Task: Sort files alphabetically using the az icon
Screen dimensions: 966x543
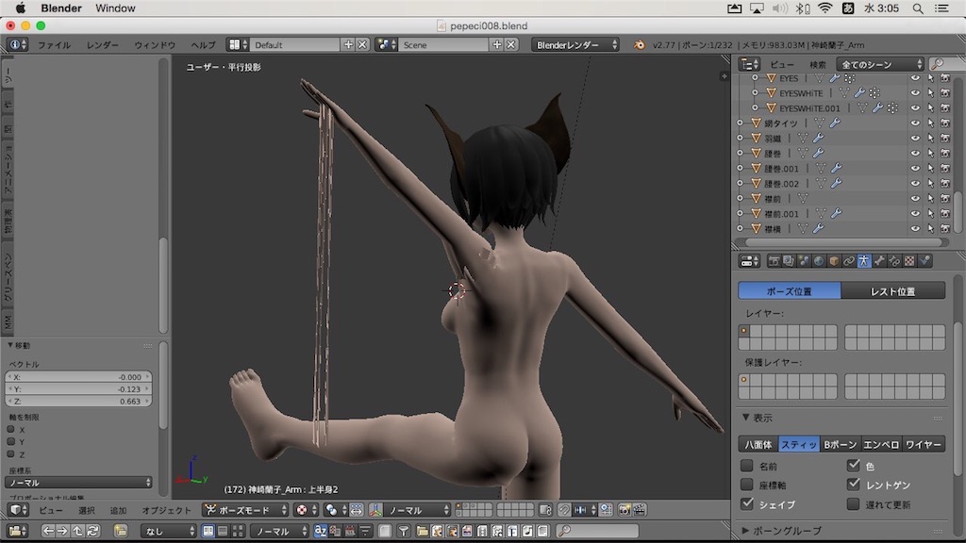Action: [321, 531]
